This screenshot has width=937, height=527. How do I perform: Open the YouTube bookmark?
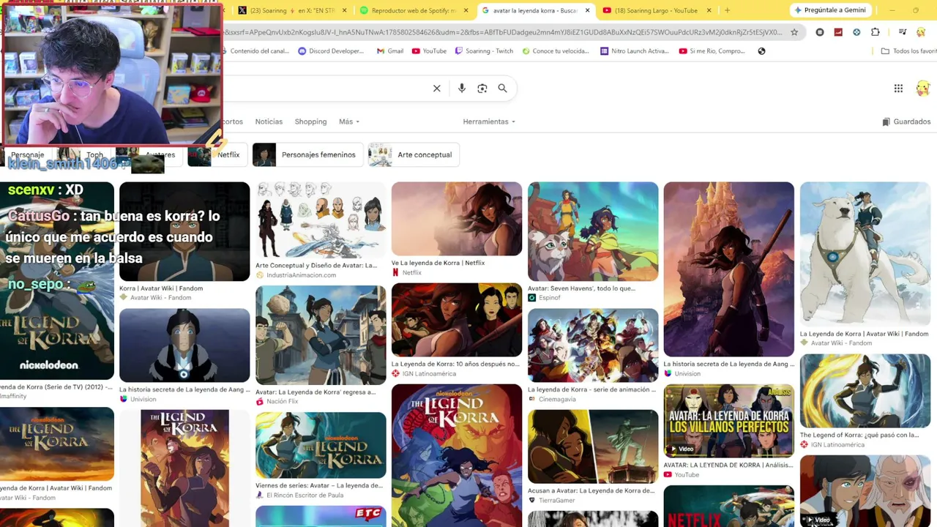coord(429,51)
